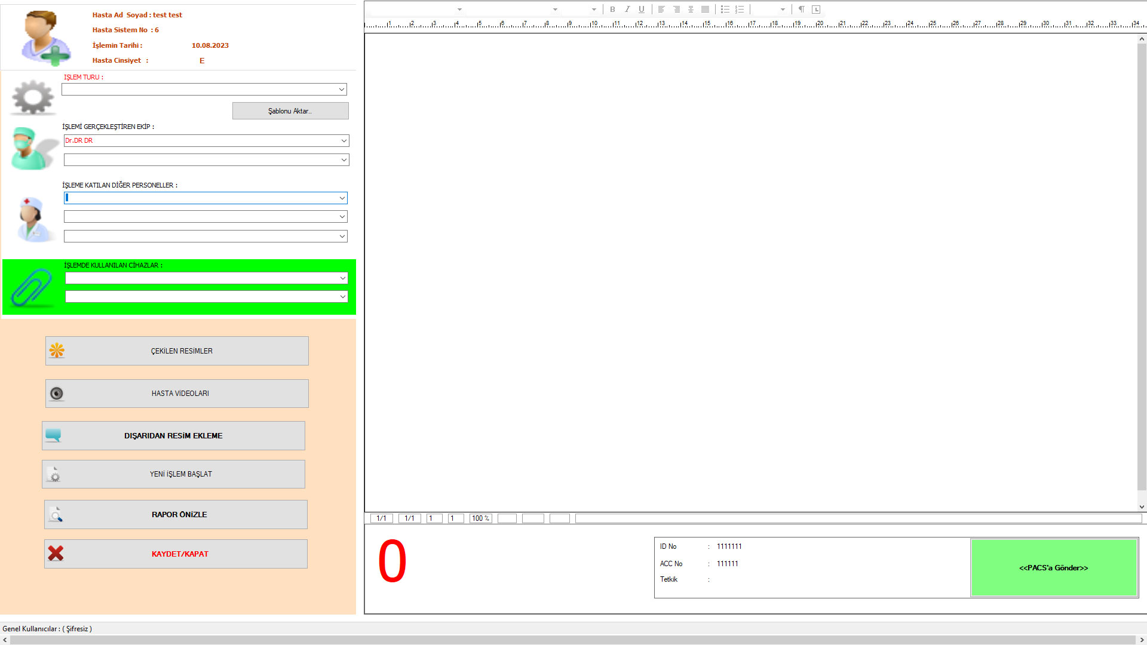The image size is (1147, 645).
Task: Send report with PACS'a Gönder button
Action: [1053, 568]
